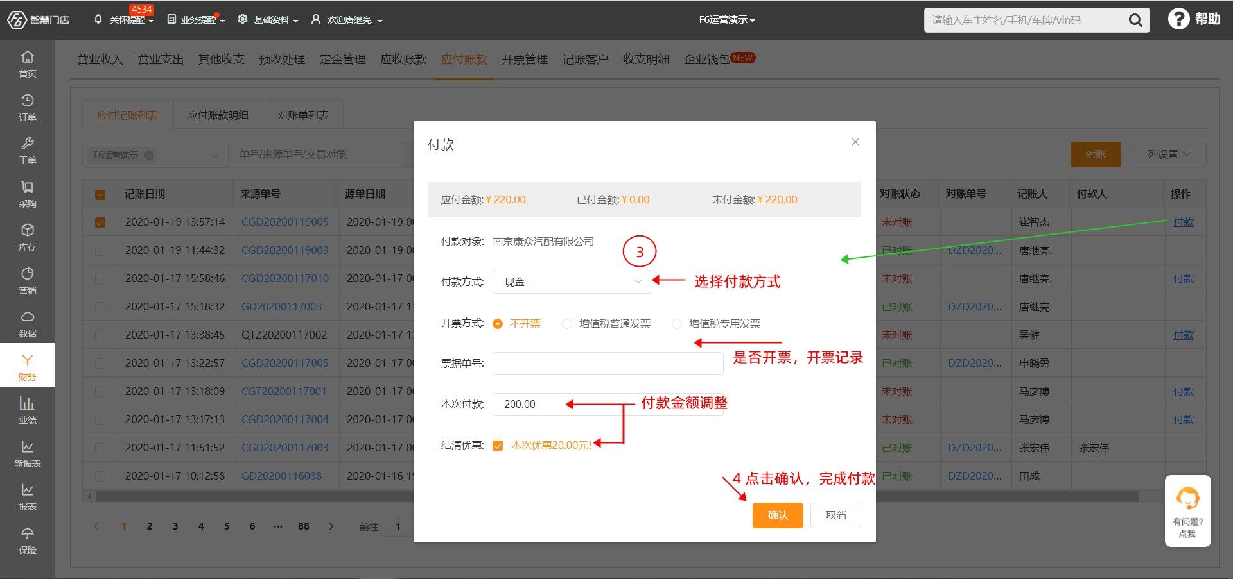Screen dimensions: 1233x579
Task: Switch to 营业支出 tab
Action: [161, 60]
